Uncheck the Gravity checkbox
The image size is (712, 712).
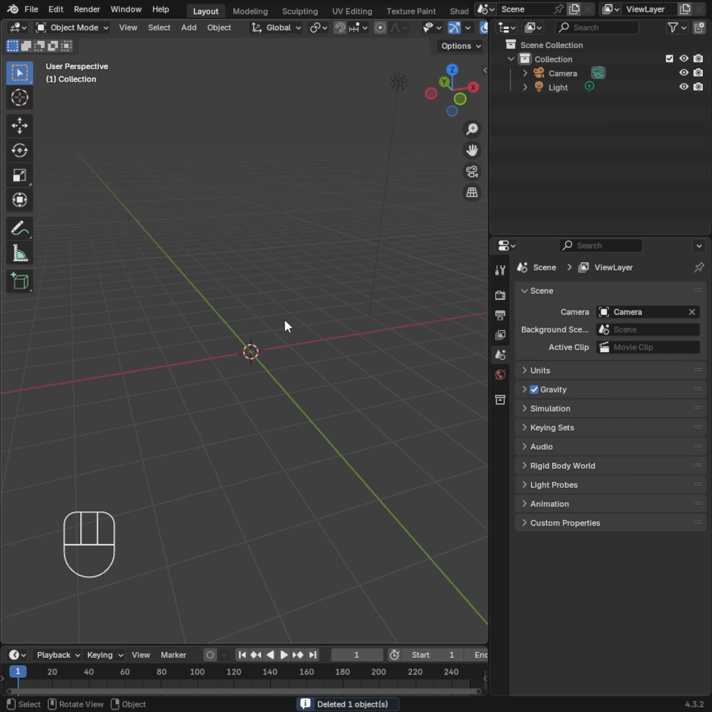[534, 390]
